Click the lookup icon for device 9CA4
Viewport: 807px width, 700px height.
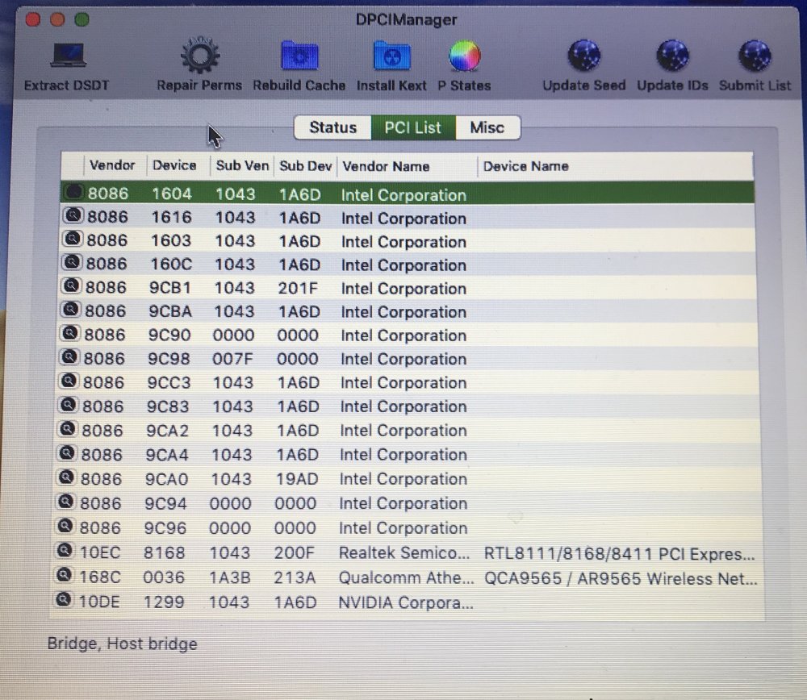tap(68, 452)
